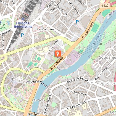This screenshot has height=116, width=116.
Task: Click the green sports pitch beside Port du Naveix
Action: [x=95, y=28]
